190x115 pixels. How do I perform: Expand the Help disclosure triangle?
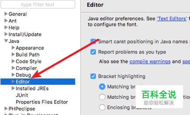6,28
